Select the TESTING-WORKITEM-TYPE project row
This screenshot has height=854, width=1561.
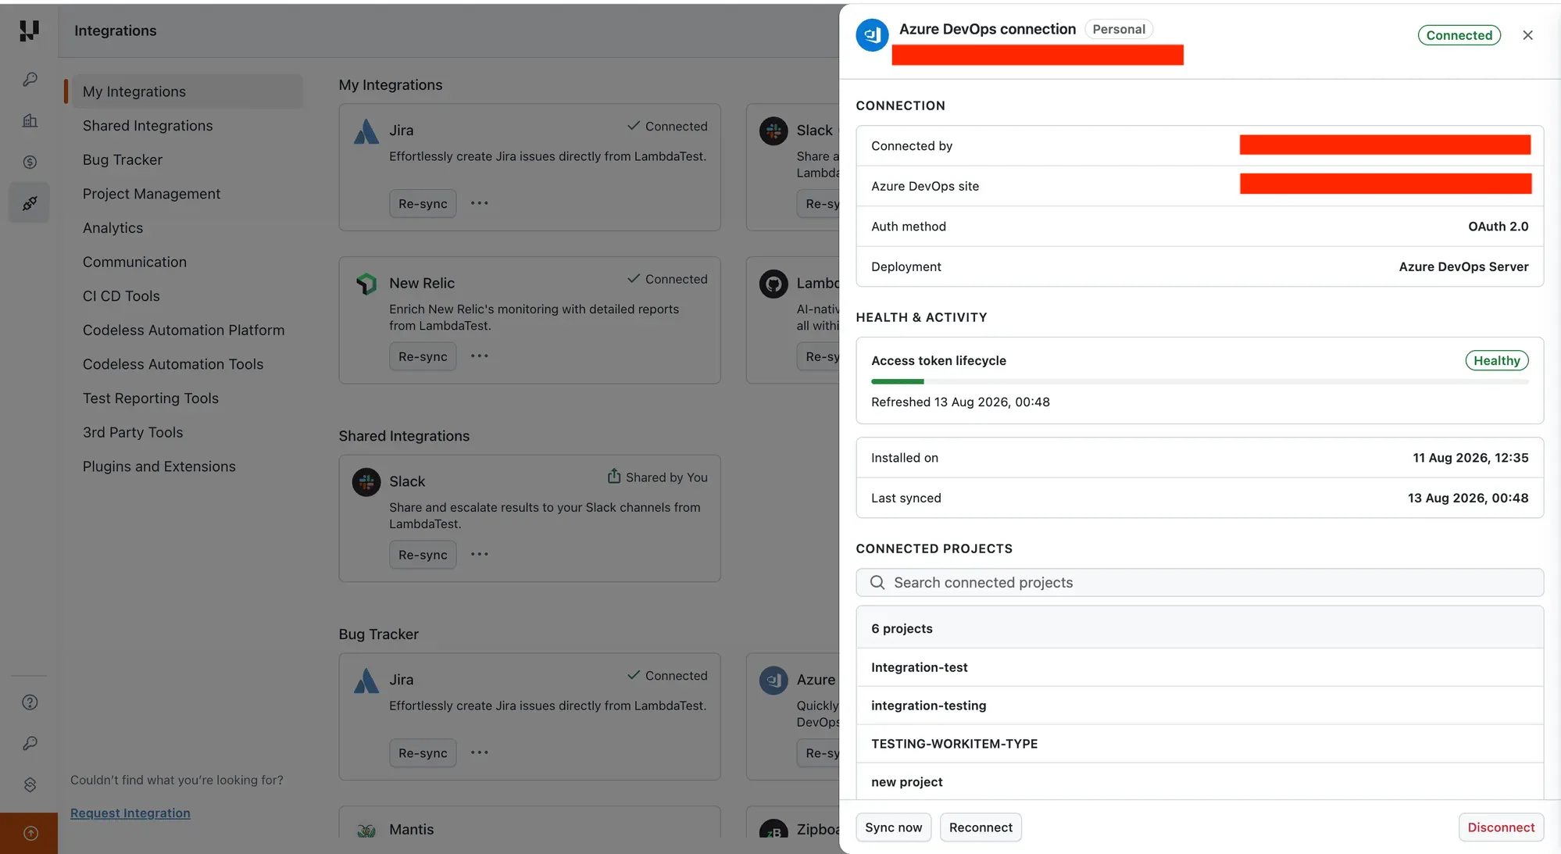pos(1199,744)
